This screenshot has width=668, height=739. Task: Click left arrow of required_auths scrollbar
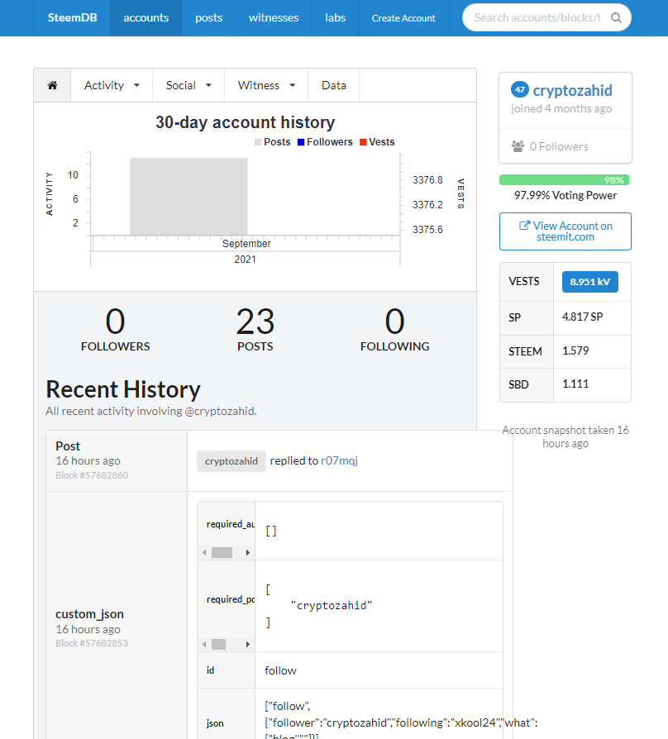[204, 552]
